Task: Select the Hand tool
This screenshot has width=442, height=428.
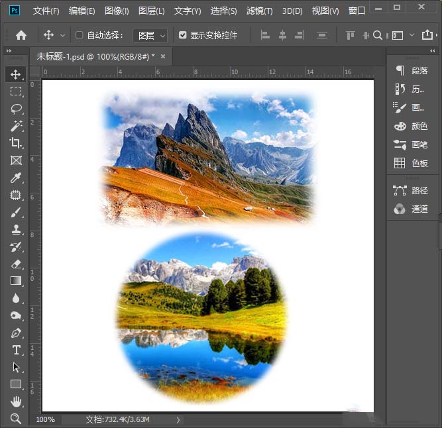Action: point(16,401)
